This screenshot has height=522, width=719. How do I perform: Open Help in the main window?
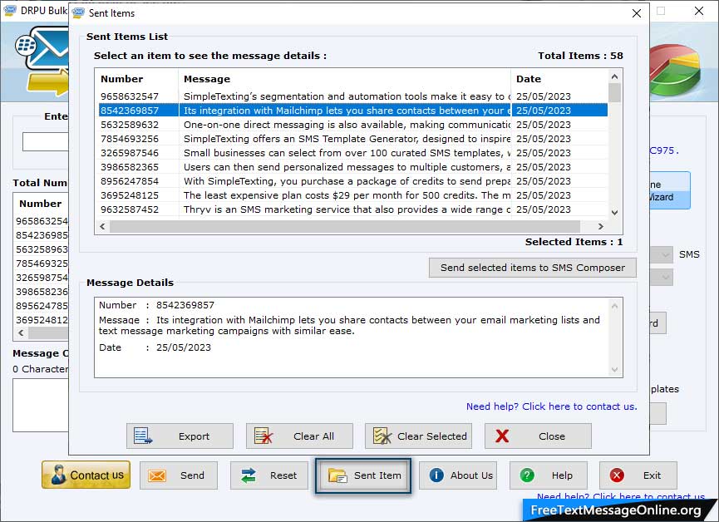[548, 475]
